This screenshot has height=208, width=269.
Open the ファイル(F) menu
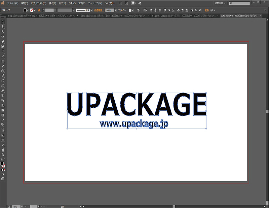tap(13, 3)
